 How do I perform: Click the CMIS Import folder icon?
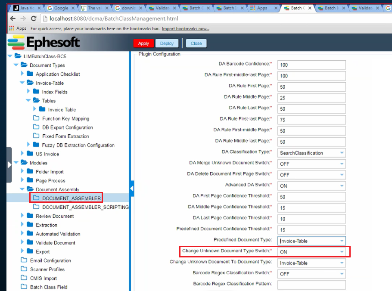(x=24, y=278)
